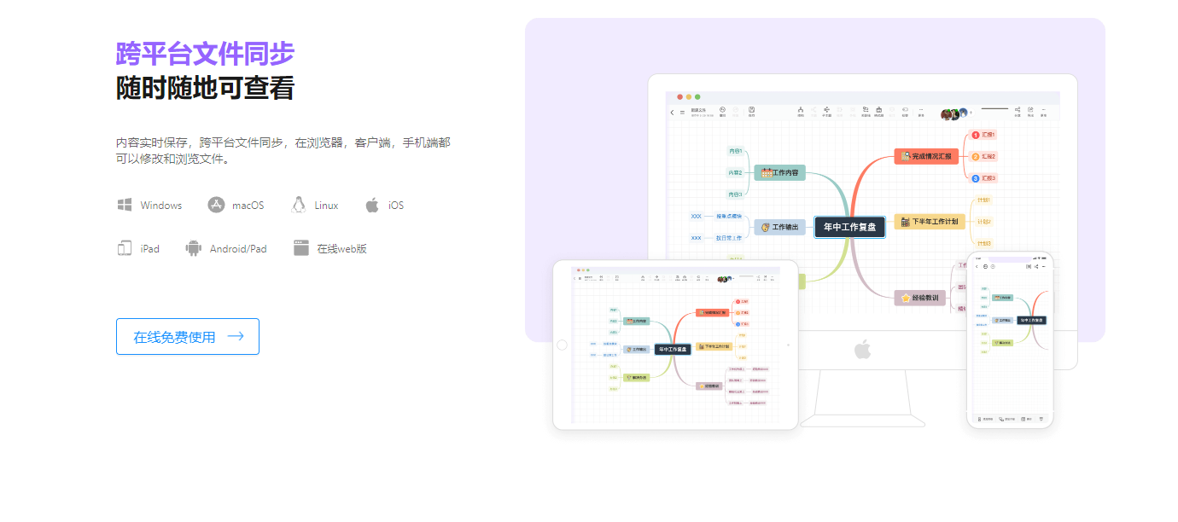The height and width of the screenshot is (522, 1178).
Task: Click the Android/Pad platform icon
Action: point(192,248)
